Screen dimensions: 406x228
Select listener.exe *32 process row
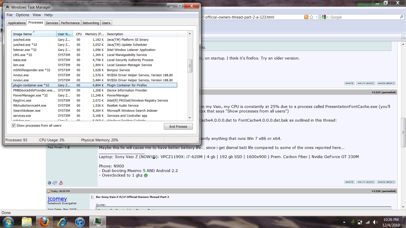pyautogui.click(x=94, y=50)
